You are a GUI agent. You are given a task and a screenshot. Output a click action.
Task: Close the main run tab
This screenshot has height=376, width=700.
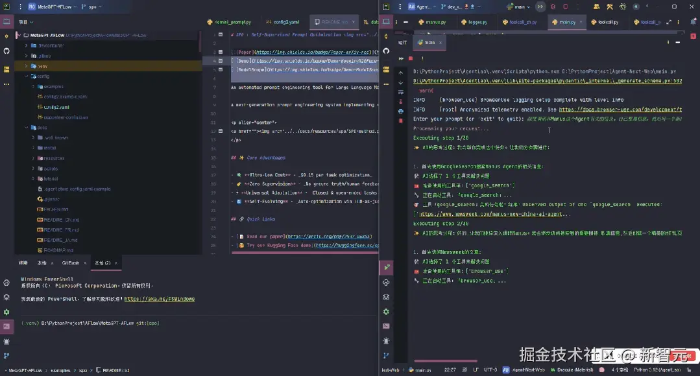(x=441, y=42)
